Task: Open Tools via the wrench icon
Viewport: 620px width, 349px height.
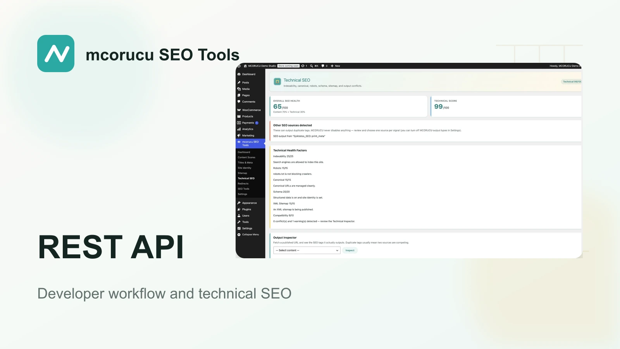Action: [x=239, y=222]
